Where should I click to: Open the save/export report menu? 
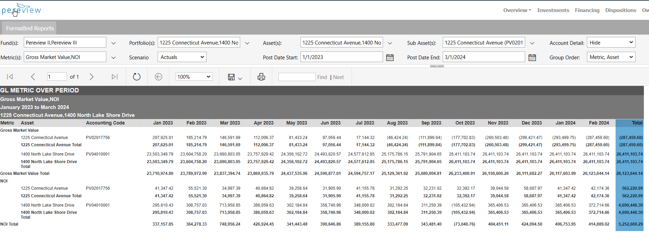click(x=235, y=77)
